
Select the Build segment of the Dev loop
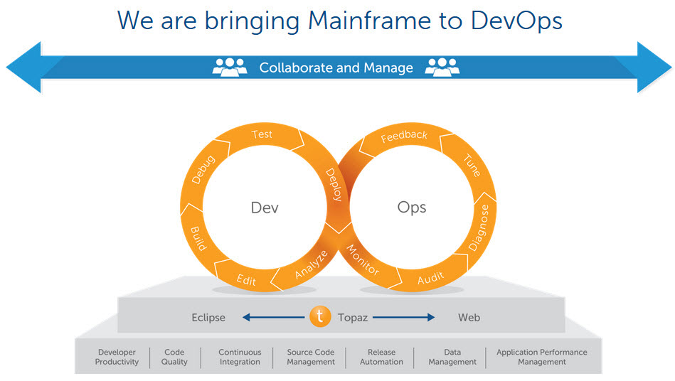point(198,238)
